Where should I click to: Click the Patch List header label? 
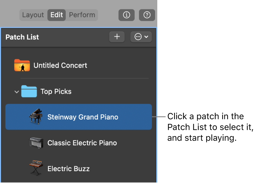(x=22, y=37)
